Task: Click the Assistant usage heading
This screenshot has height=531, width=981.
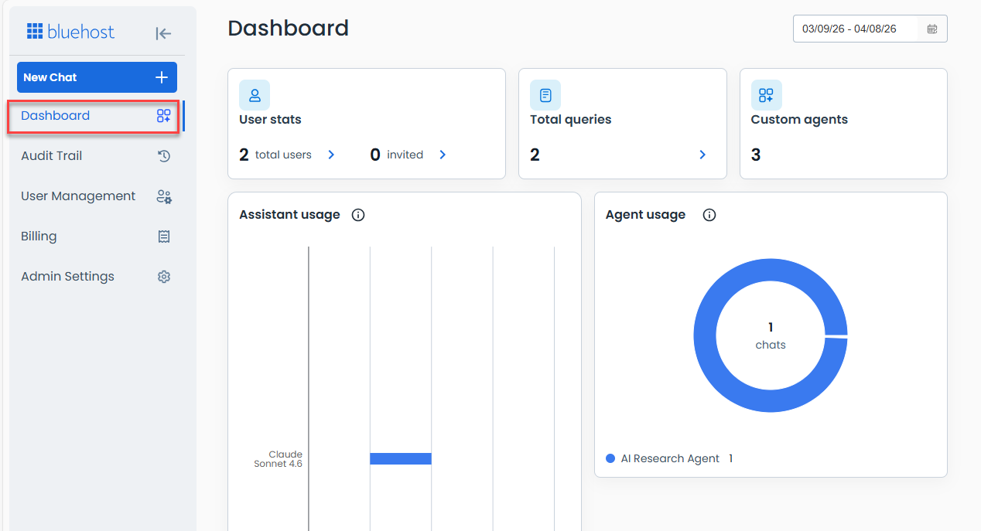Action: (289, 215)
